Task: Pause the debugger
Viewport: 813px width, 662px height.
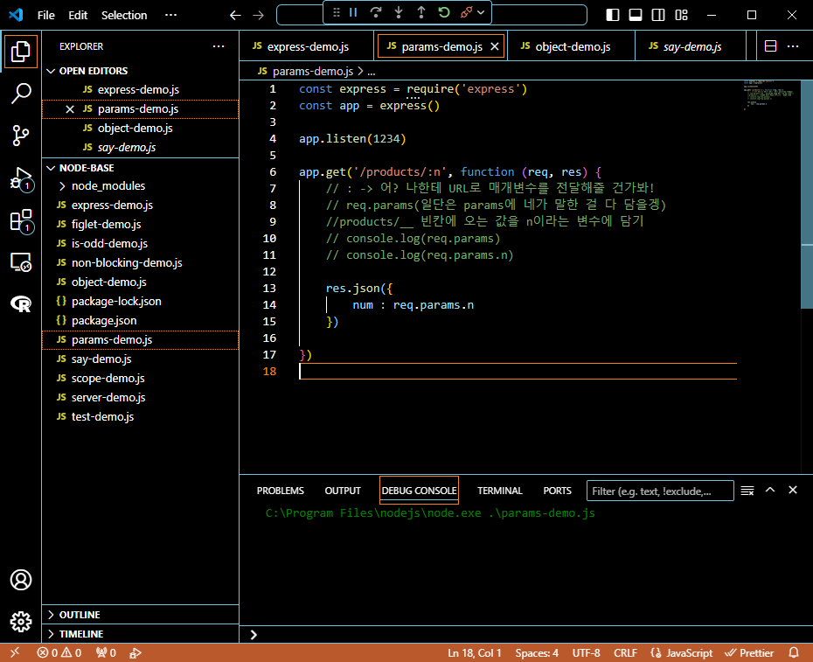Action: [x=353, y=12]
